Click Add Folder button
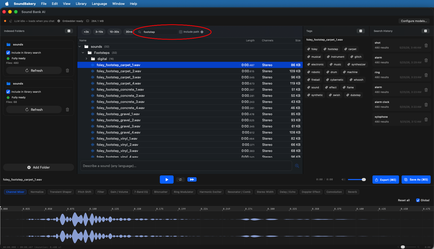 [x=39, y=167]
